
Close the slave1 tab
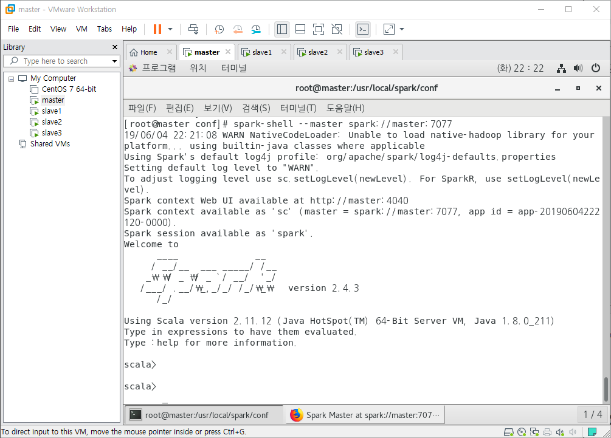[284, 52]
